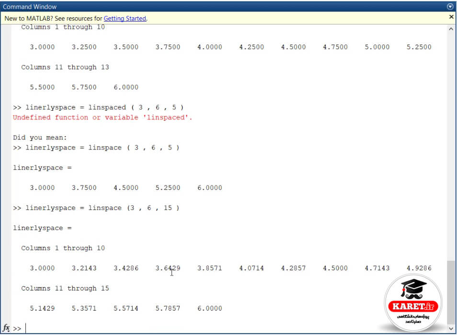Click the value 5.1429
The image size is (457, 335).
point(42,308)
